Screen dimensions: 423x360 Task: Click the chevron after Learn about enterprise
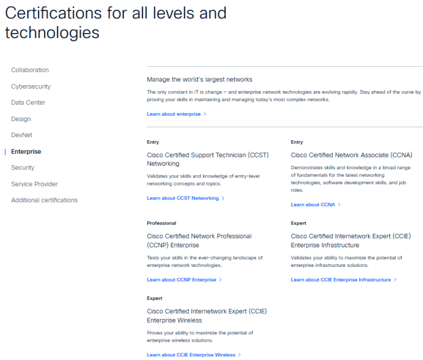[x=205, y=114]
